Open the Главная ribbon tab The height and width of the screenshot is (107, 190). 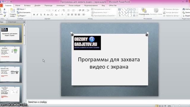pyautogui.click(x=8, y=5)
